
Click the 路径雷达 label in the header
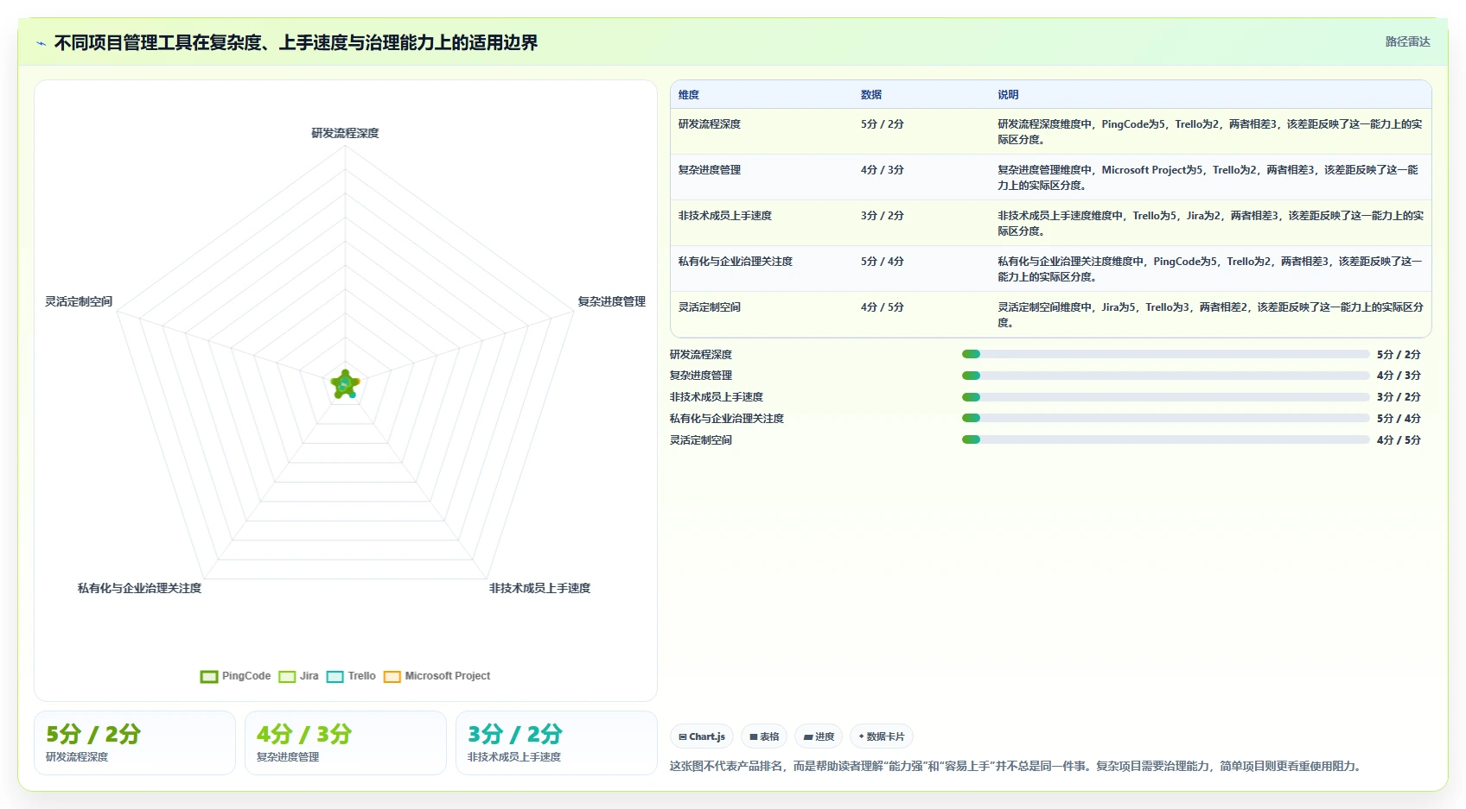pyautogui.click(x=1407, y=41)
